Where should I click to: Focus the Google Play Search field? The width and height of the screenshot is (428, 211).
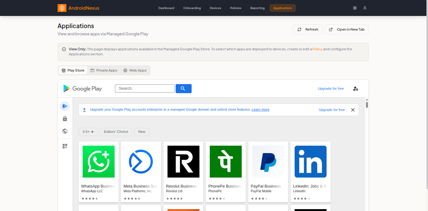145,88
